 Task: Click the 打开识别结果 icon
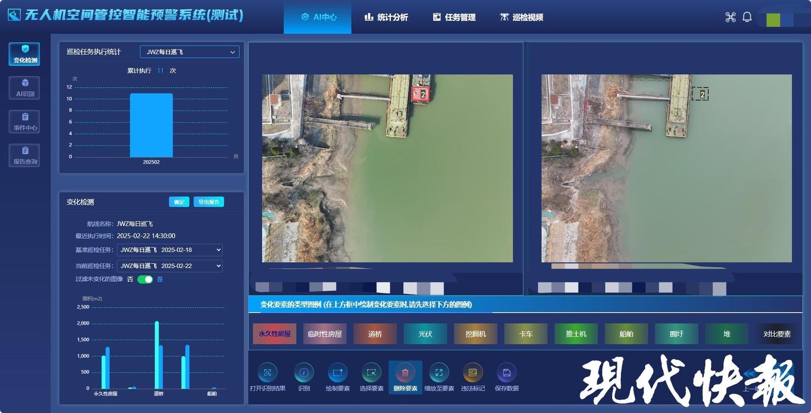click(267, 373)
